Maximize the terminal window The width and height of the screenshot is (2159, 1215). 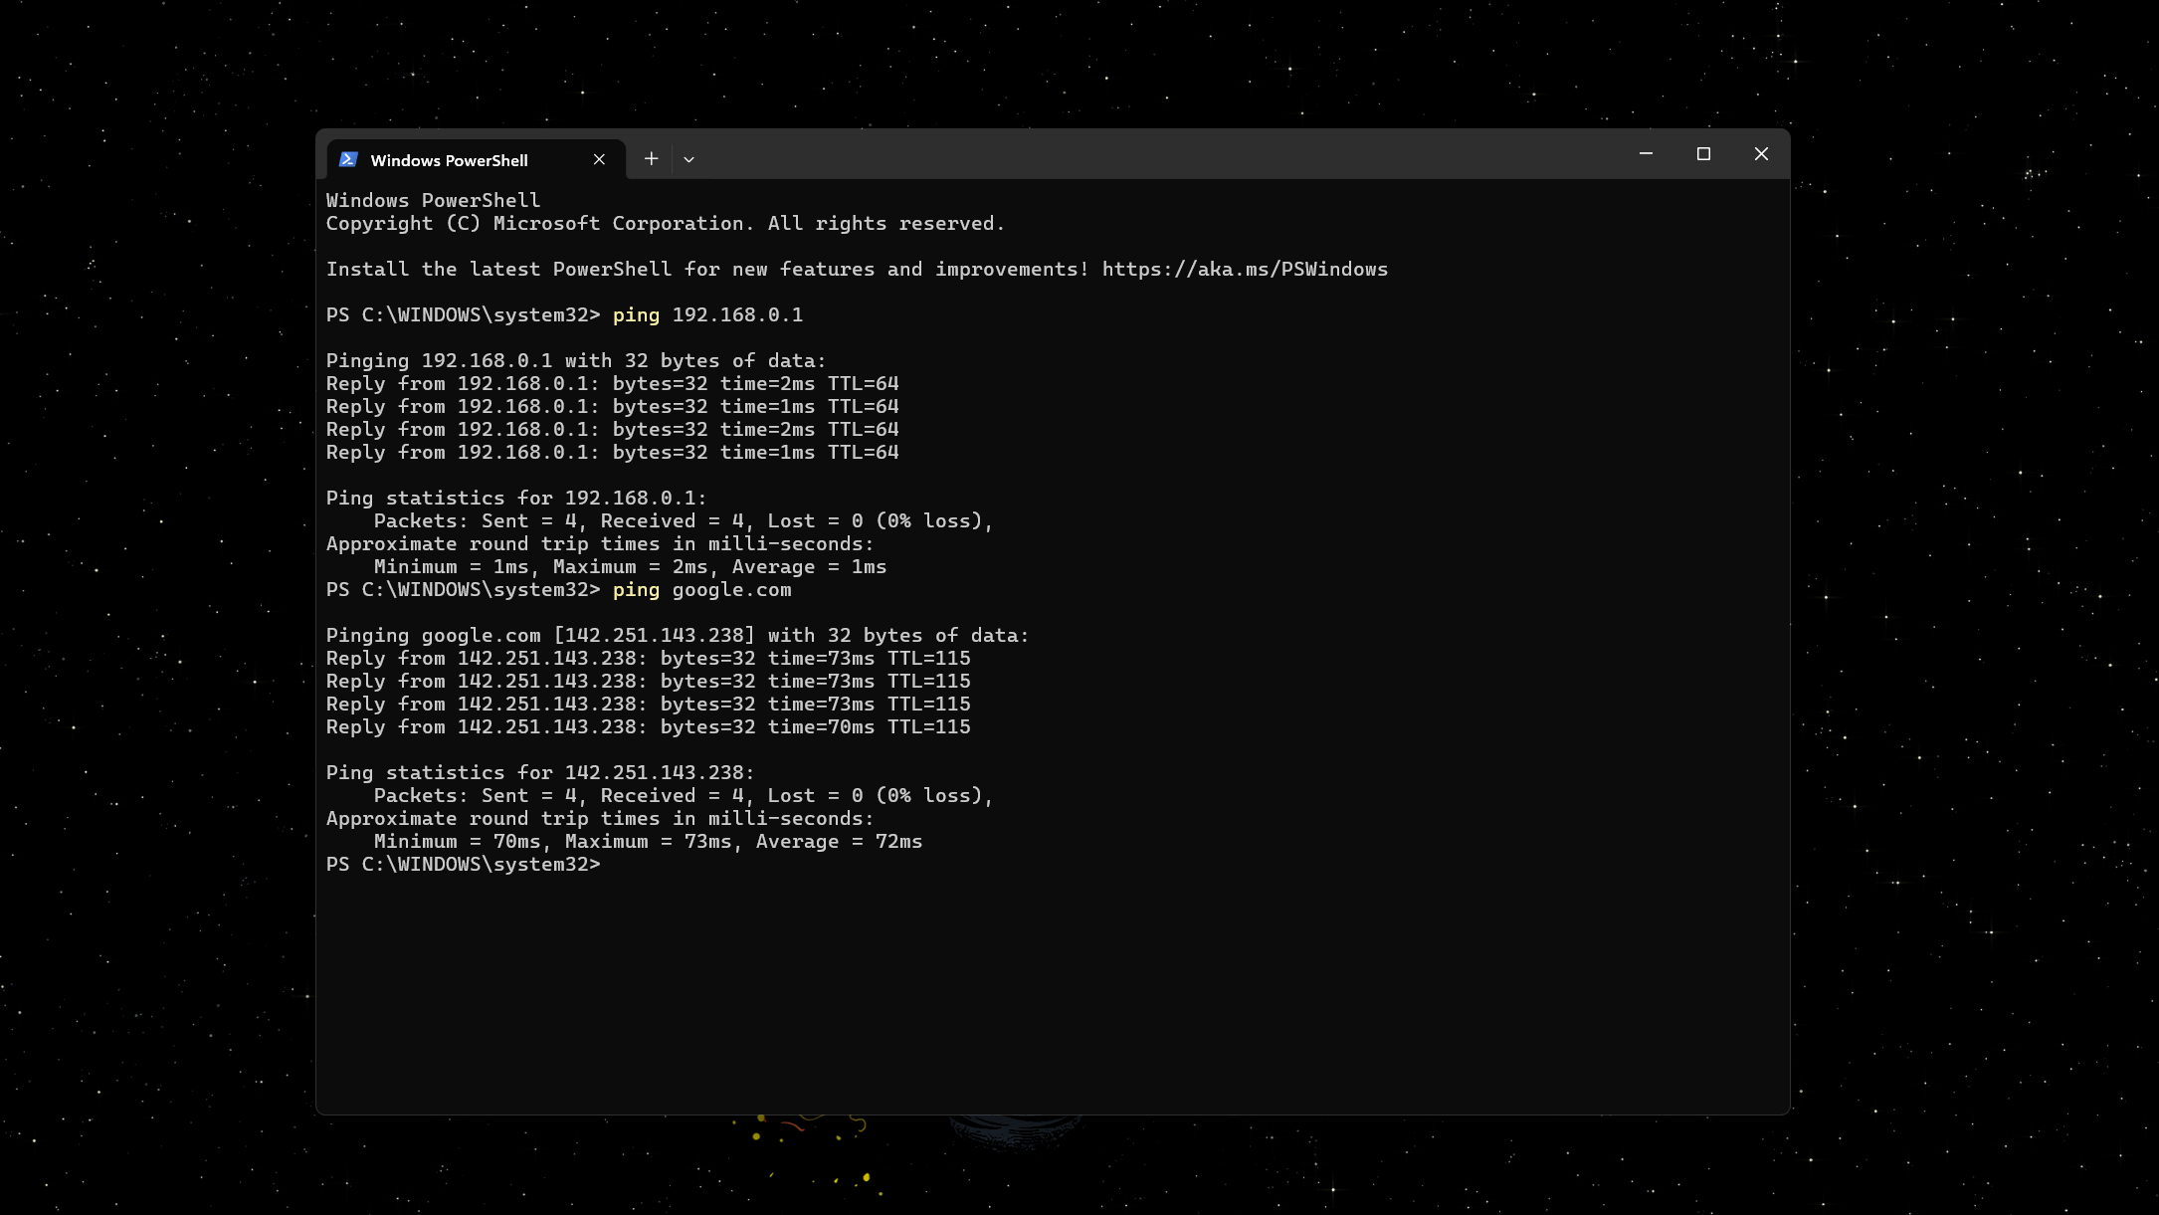tap(1703, 153)
